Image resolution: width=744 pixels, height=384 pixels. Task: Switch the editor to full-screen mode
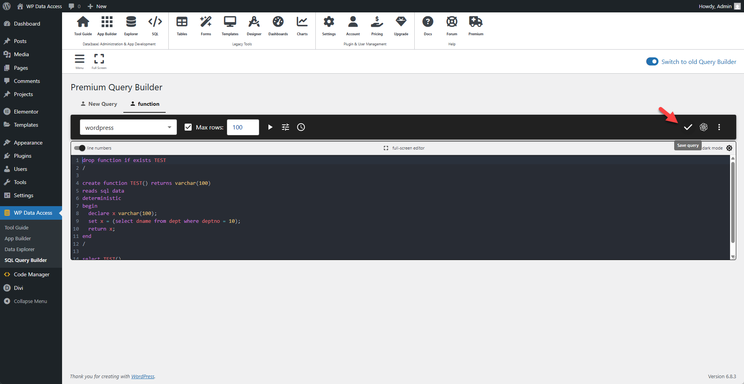(404, 148)
